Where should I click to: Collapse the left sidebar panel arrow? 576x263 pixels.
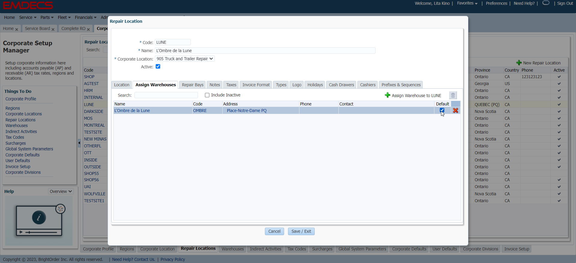pyautogui.click(x=79, y=143)
